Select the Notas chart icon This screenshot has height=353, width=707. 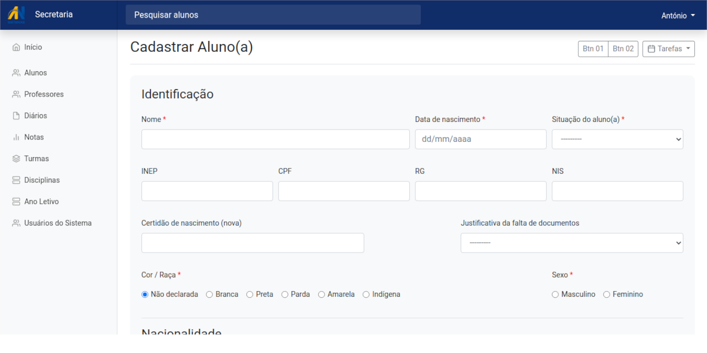[16, 137]
